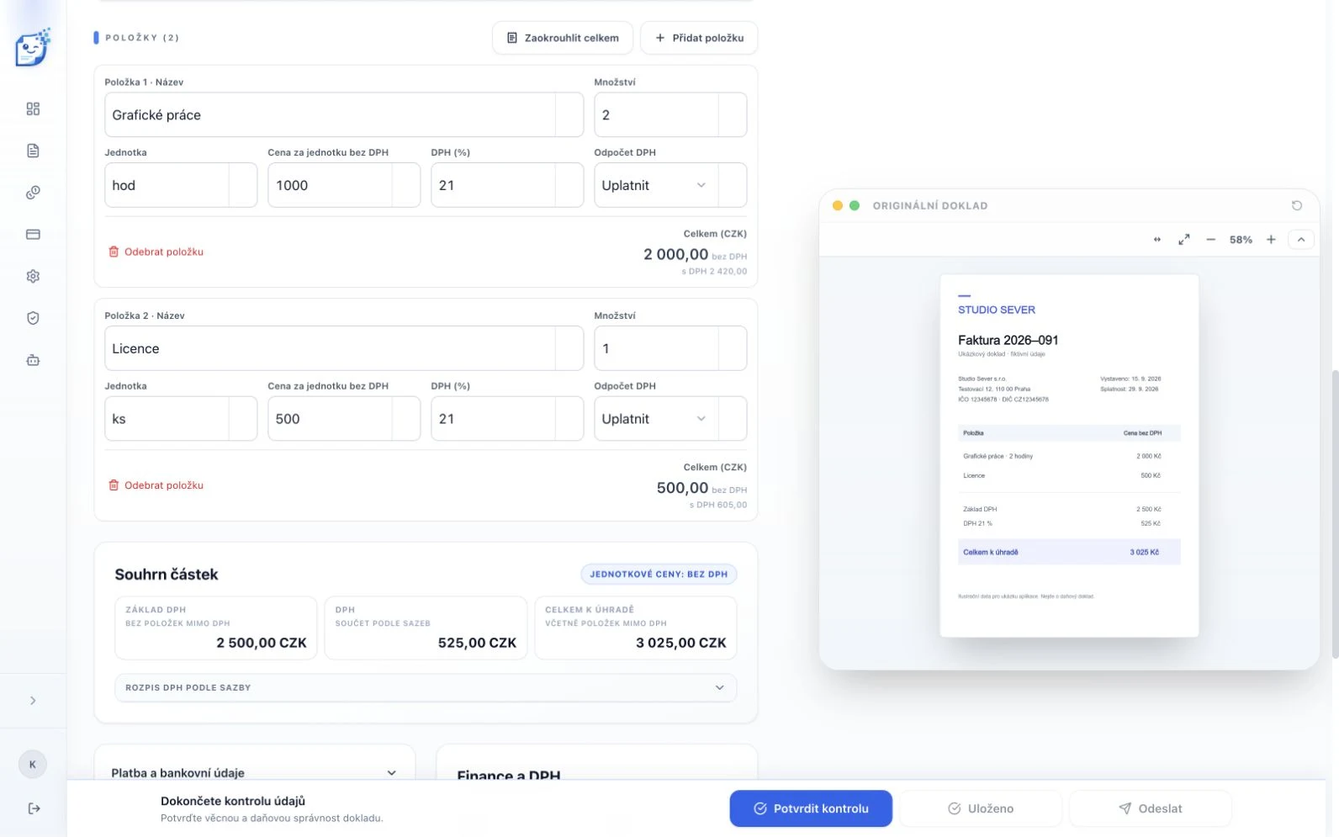
Task: Expand Rozpis DPH podle sazby
Action: click(426, 687)
